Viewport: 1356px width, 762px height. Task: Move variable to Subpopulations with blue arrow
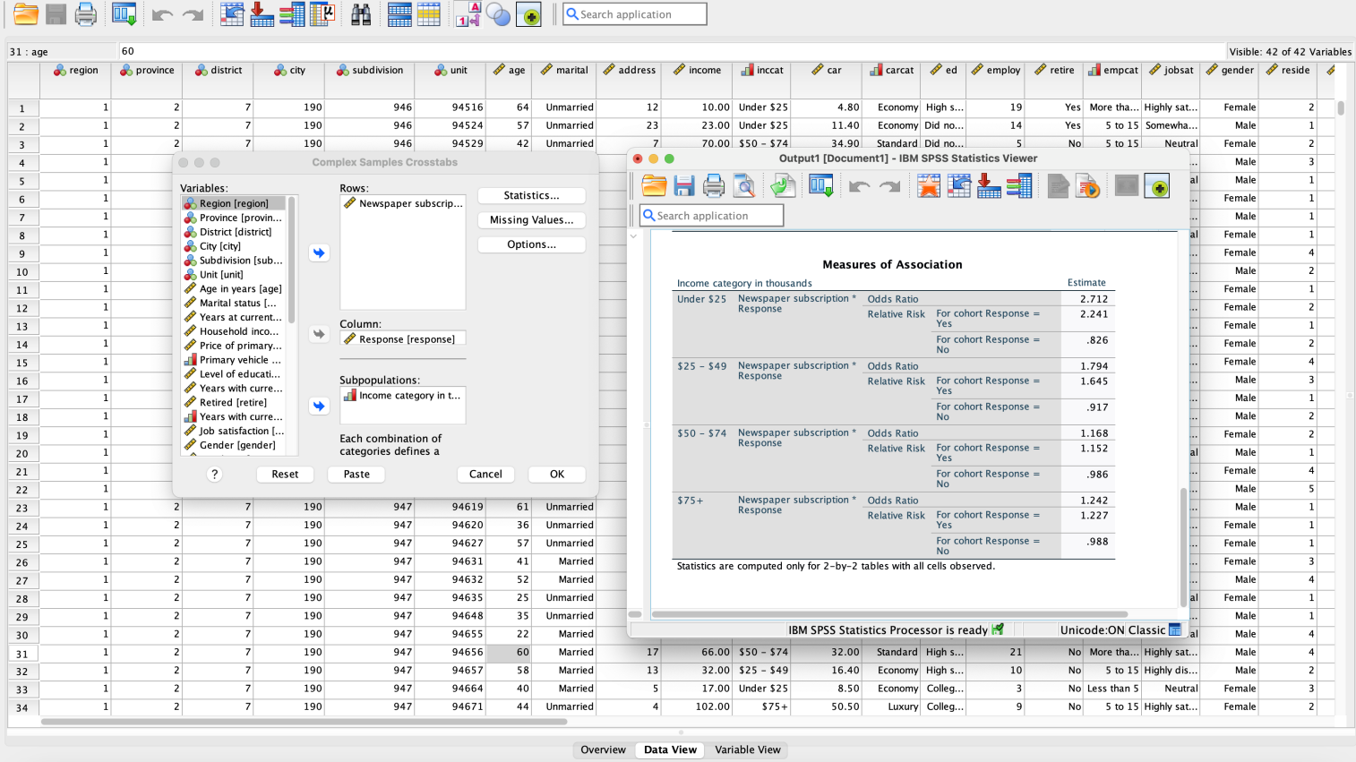point(319,406)
